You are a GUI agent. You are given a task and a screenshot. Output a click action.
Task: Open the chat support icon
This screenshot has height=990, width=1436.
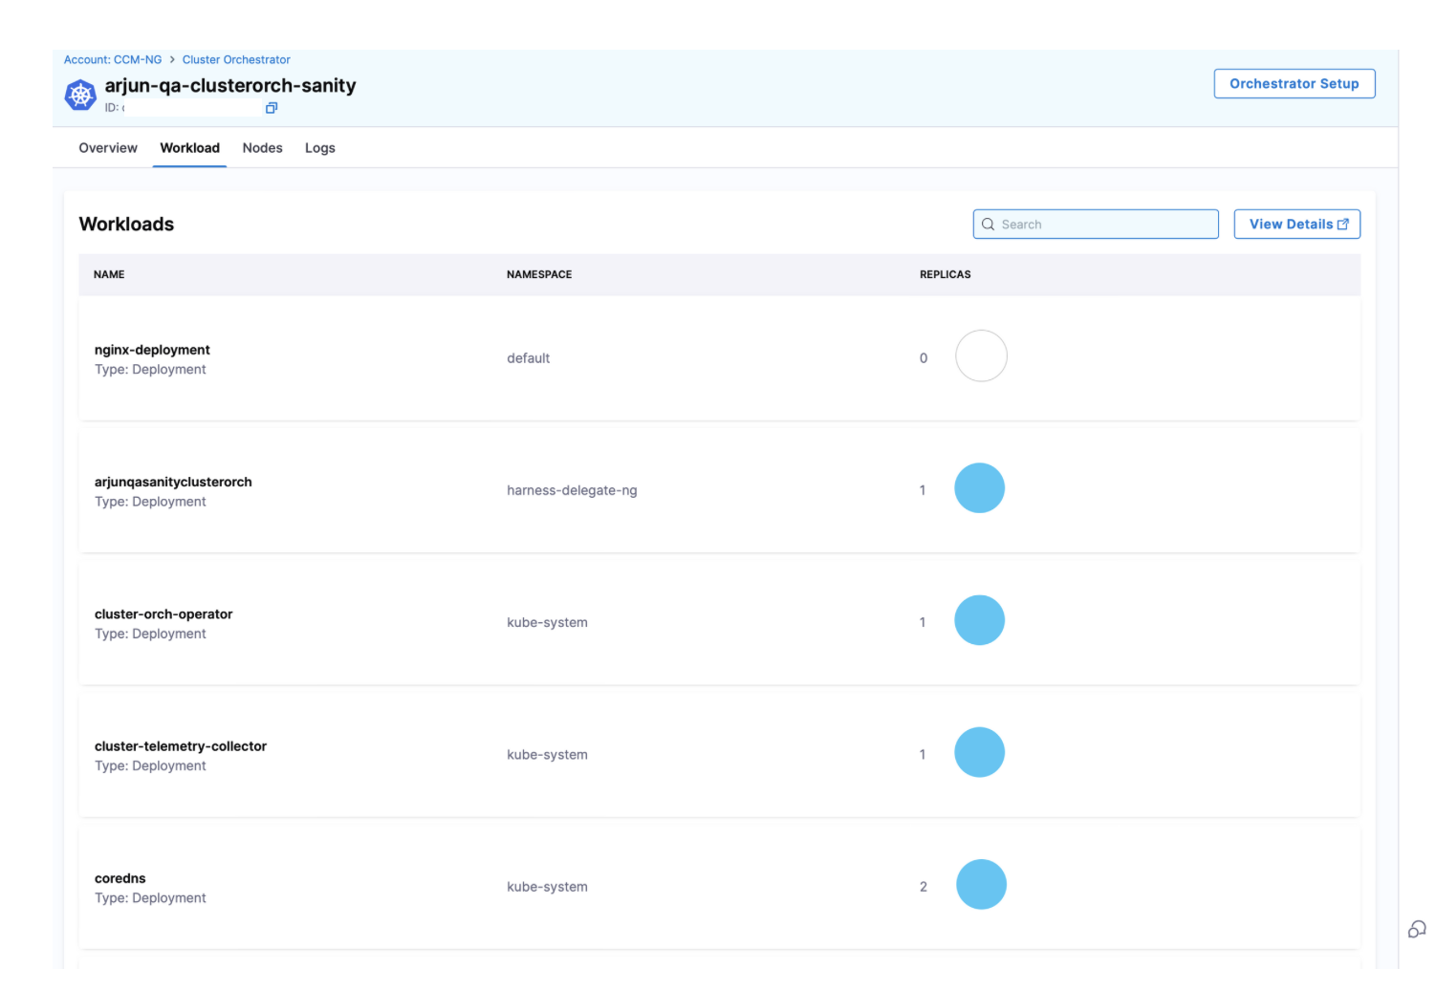(1416, 929)
